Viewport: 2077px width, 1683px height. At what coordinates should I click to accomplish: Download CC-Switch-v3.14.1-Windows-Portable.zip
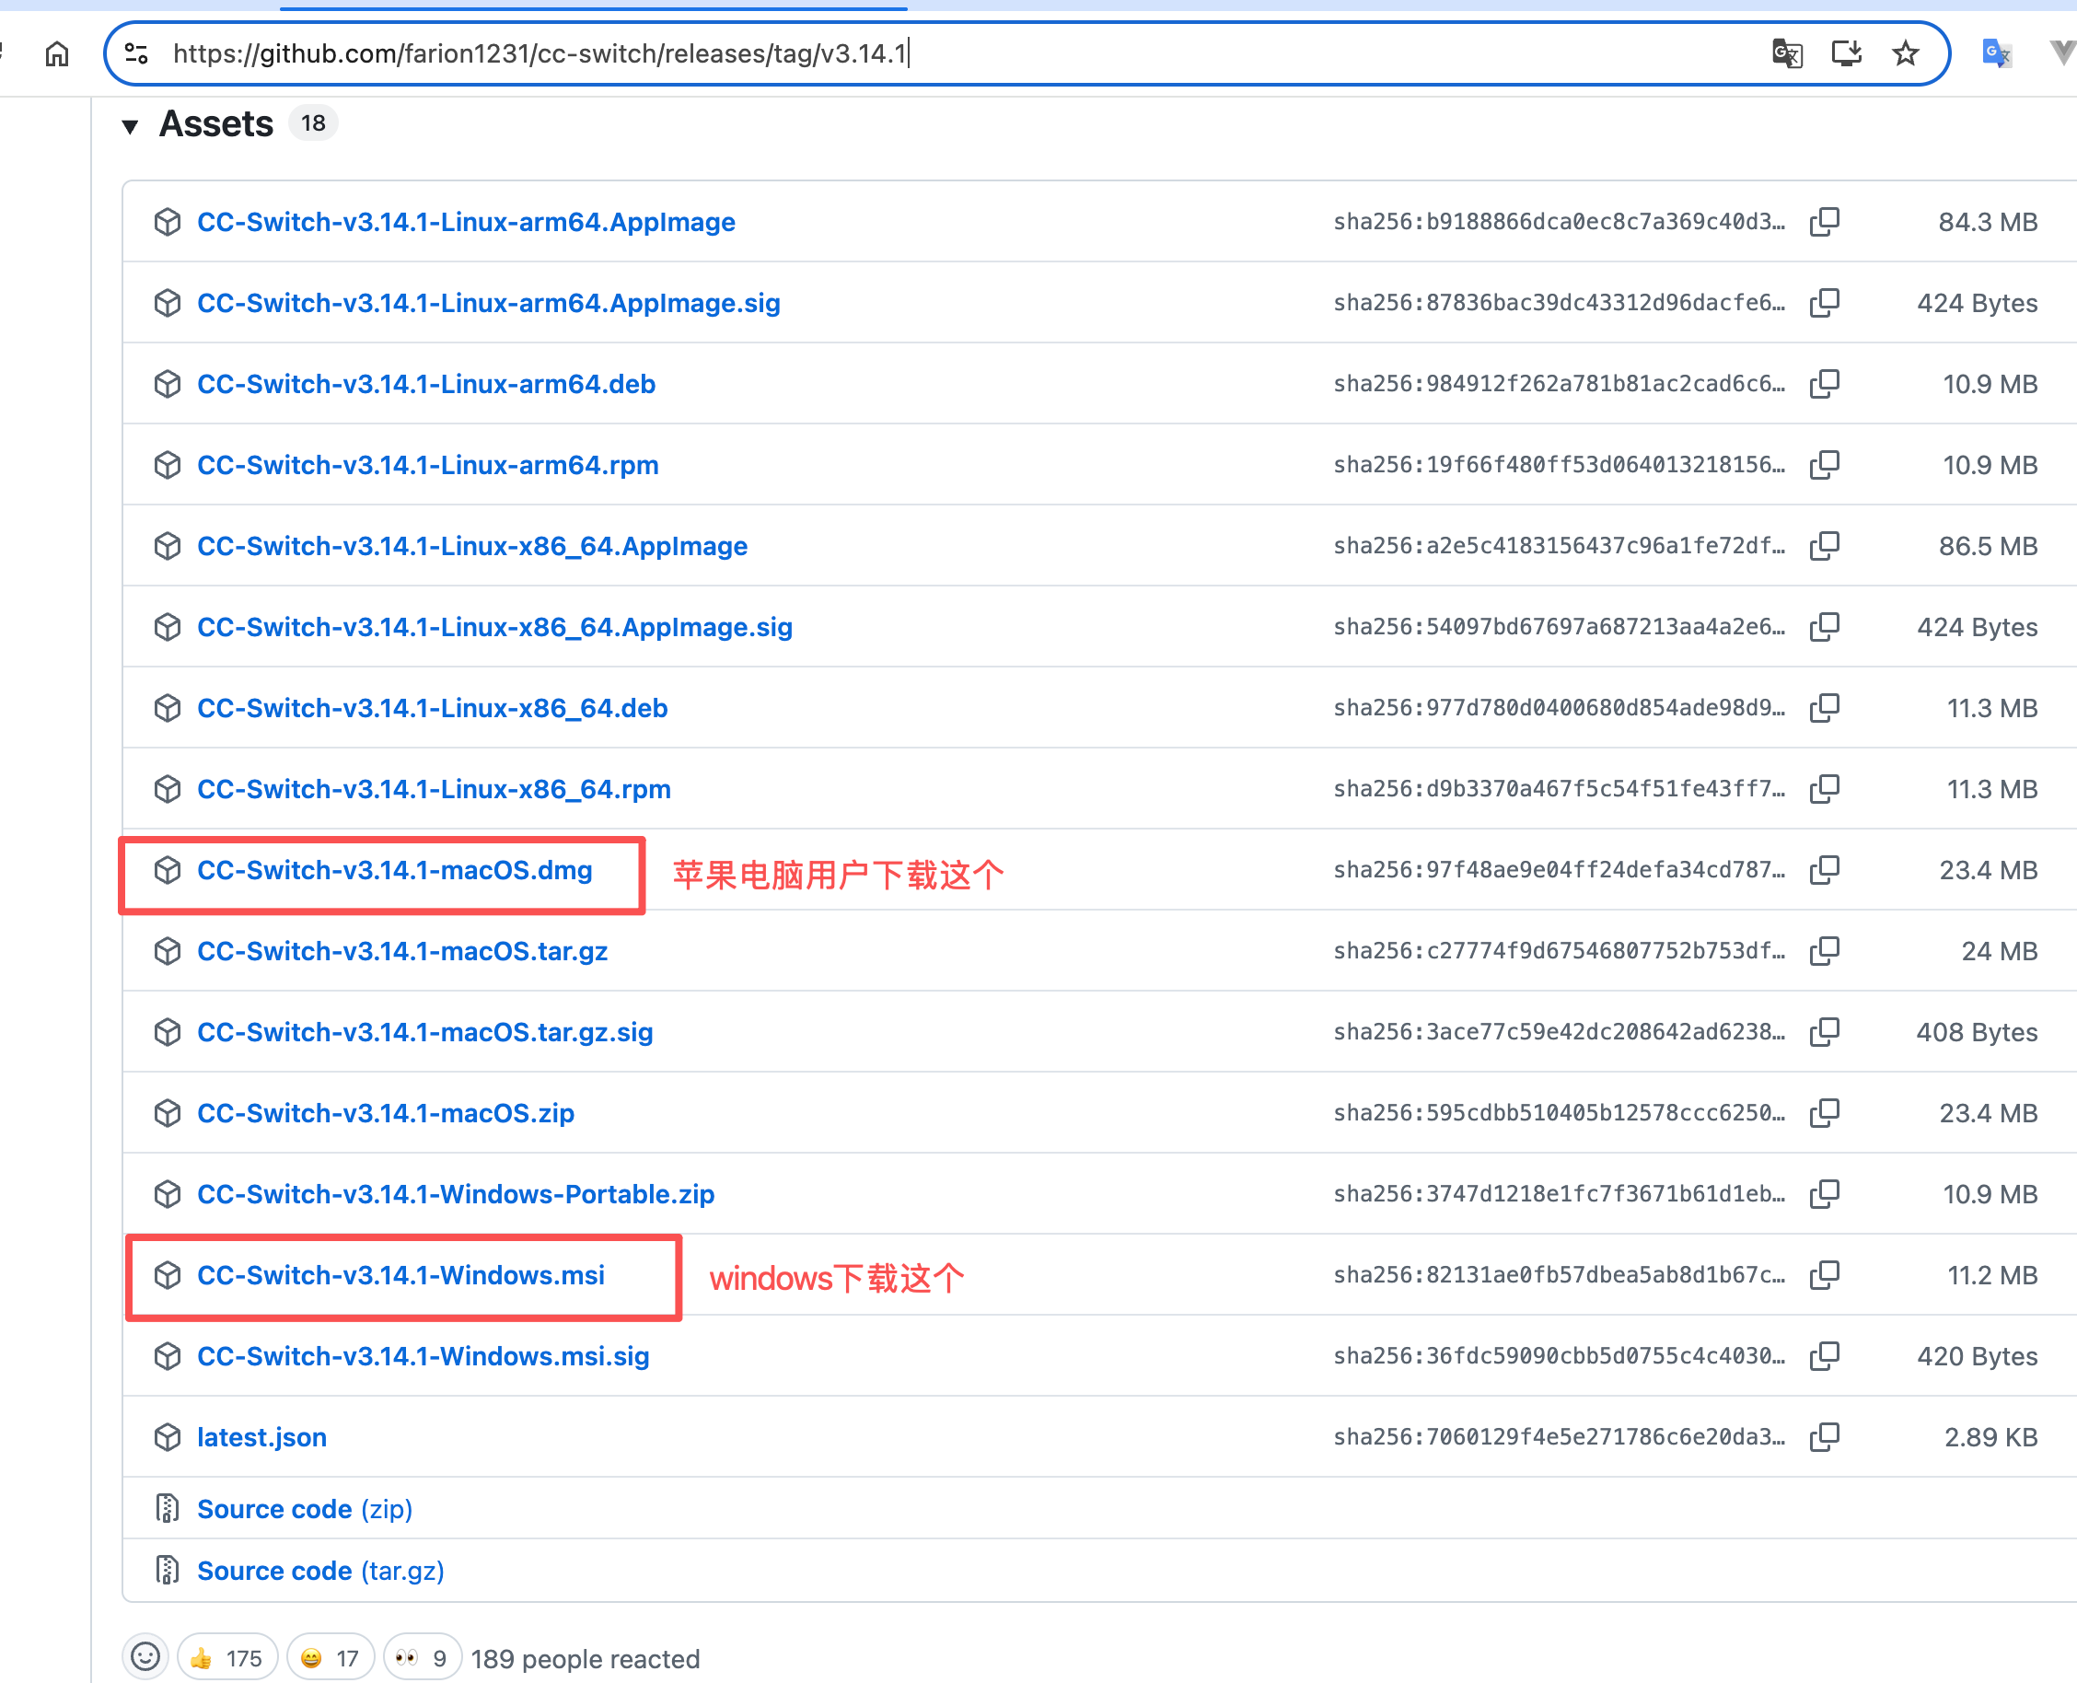[456, 1194]
